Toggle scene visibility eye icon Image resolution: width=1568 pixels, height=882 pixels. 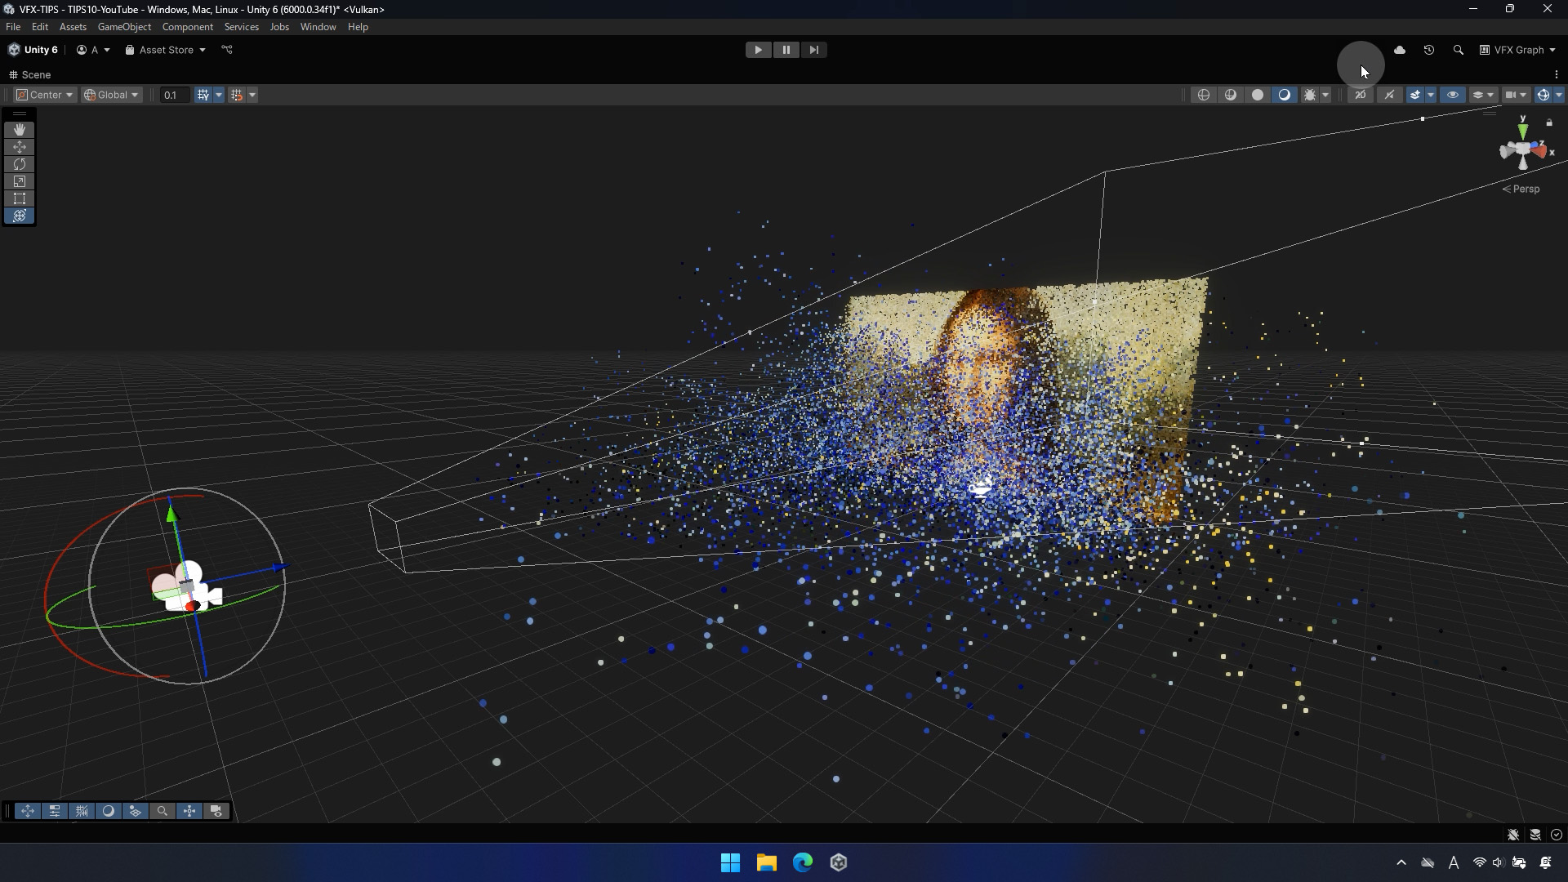[1453, 95]
